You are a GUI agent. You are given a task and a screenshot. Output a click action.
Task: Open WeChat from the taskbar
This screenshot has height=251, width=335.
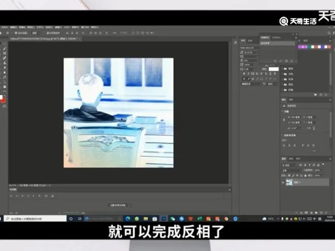(x=173, y=219)
